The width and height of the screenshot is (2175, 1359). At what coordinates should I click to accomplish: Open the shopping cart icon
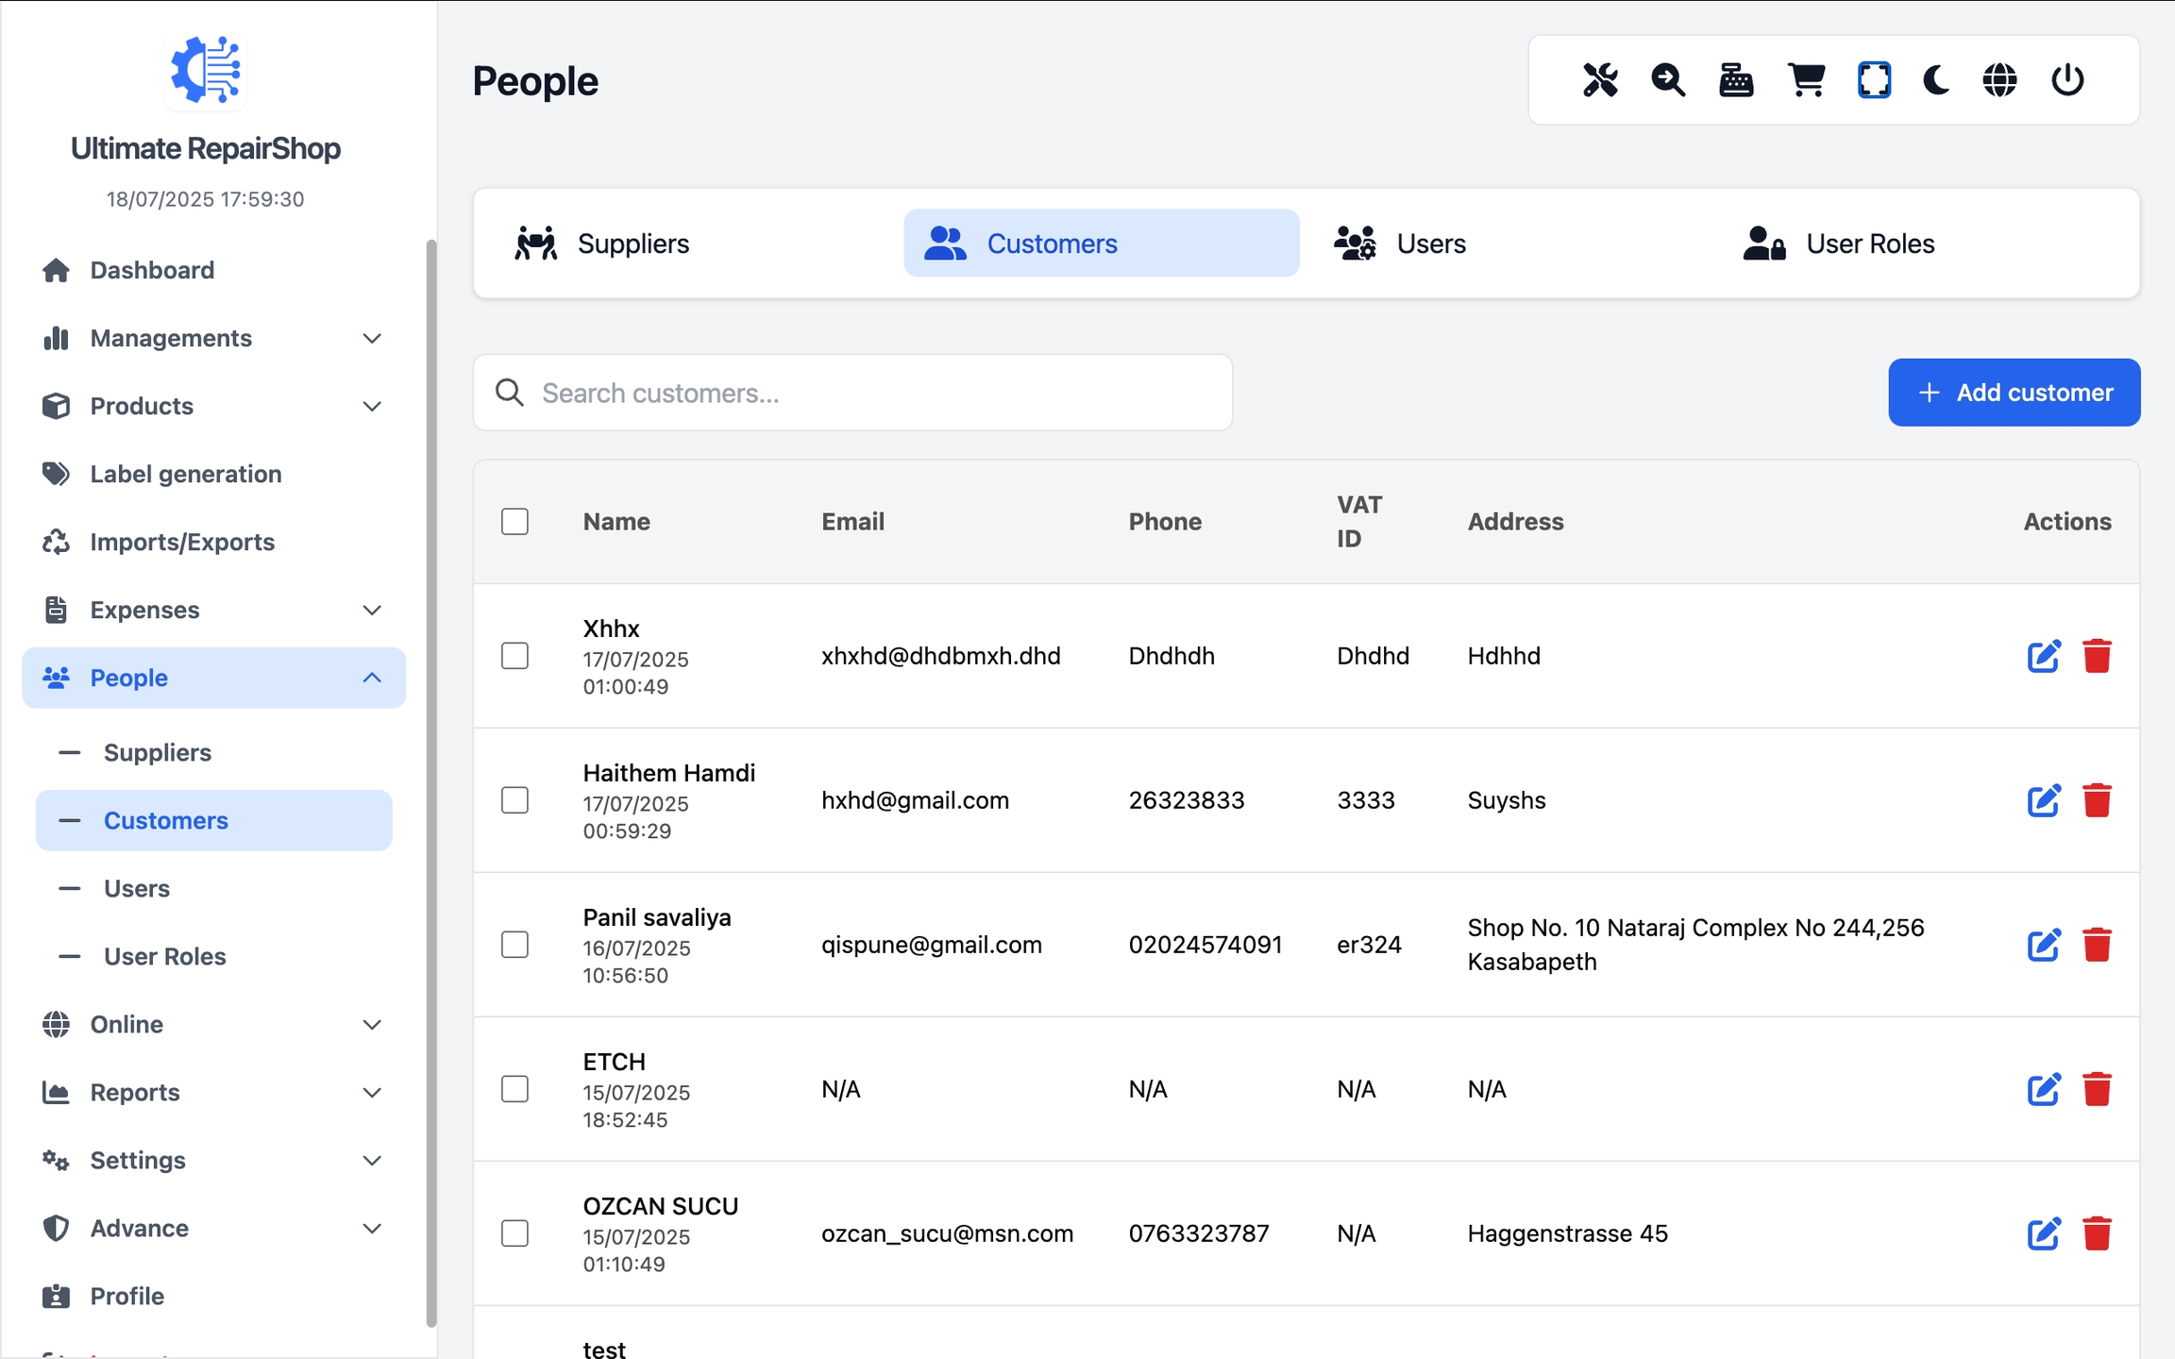(1806, 80)
